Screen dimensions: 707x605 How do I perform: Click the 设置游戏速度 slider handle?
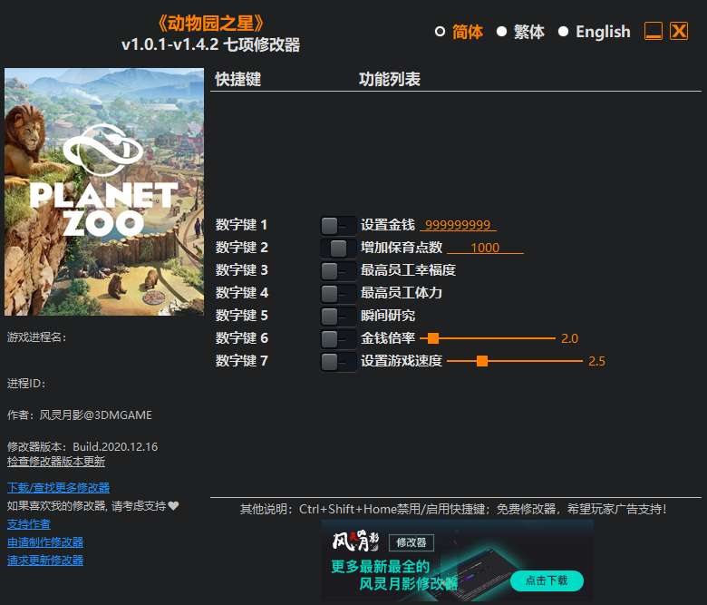click(x=482, y=360)
